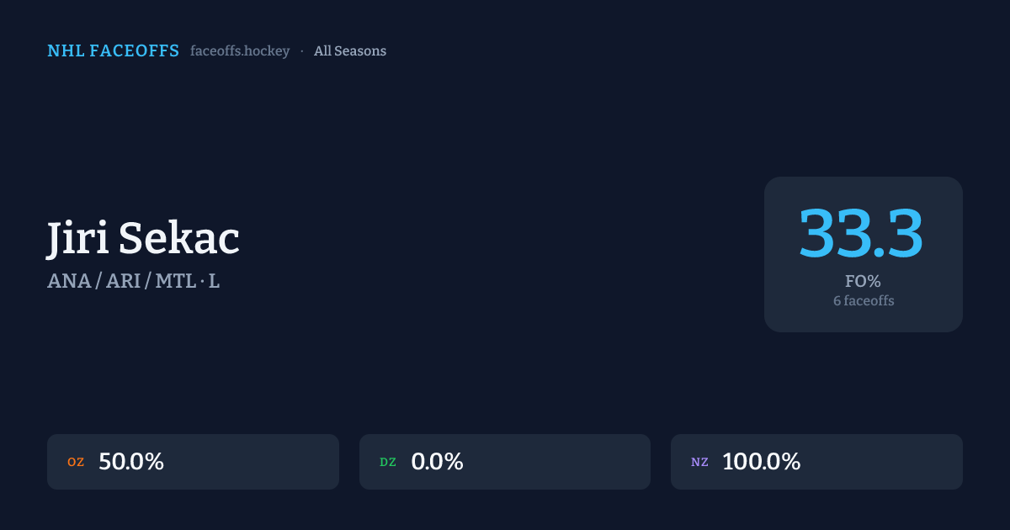1010x530 pixels.
Task: Click the 100.0% neutral zone value
Action: click(761, 462)
